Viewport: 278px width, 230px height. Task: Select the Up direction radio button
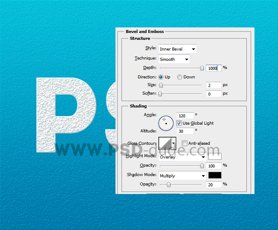161,77
